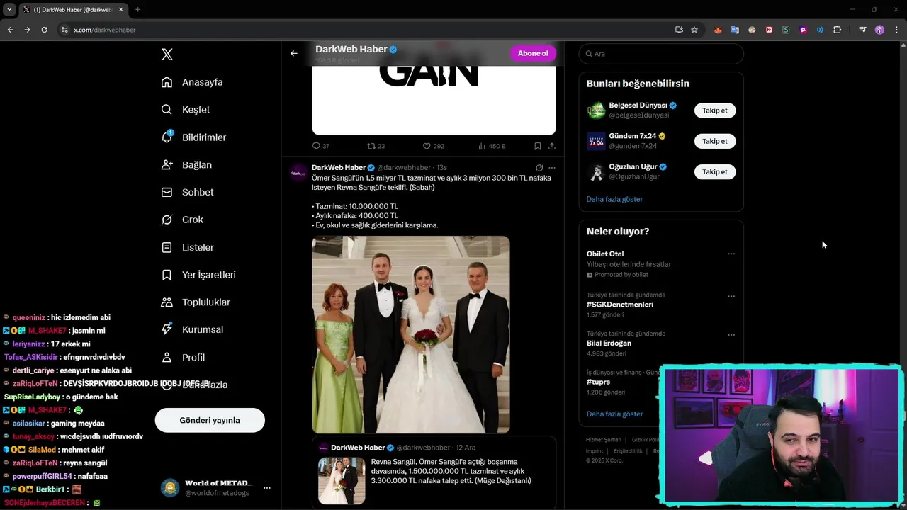Open the Chrome tab search dropdown
This screenshot has height=510, width=907.
tap(9, 10)
